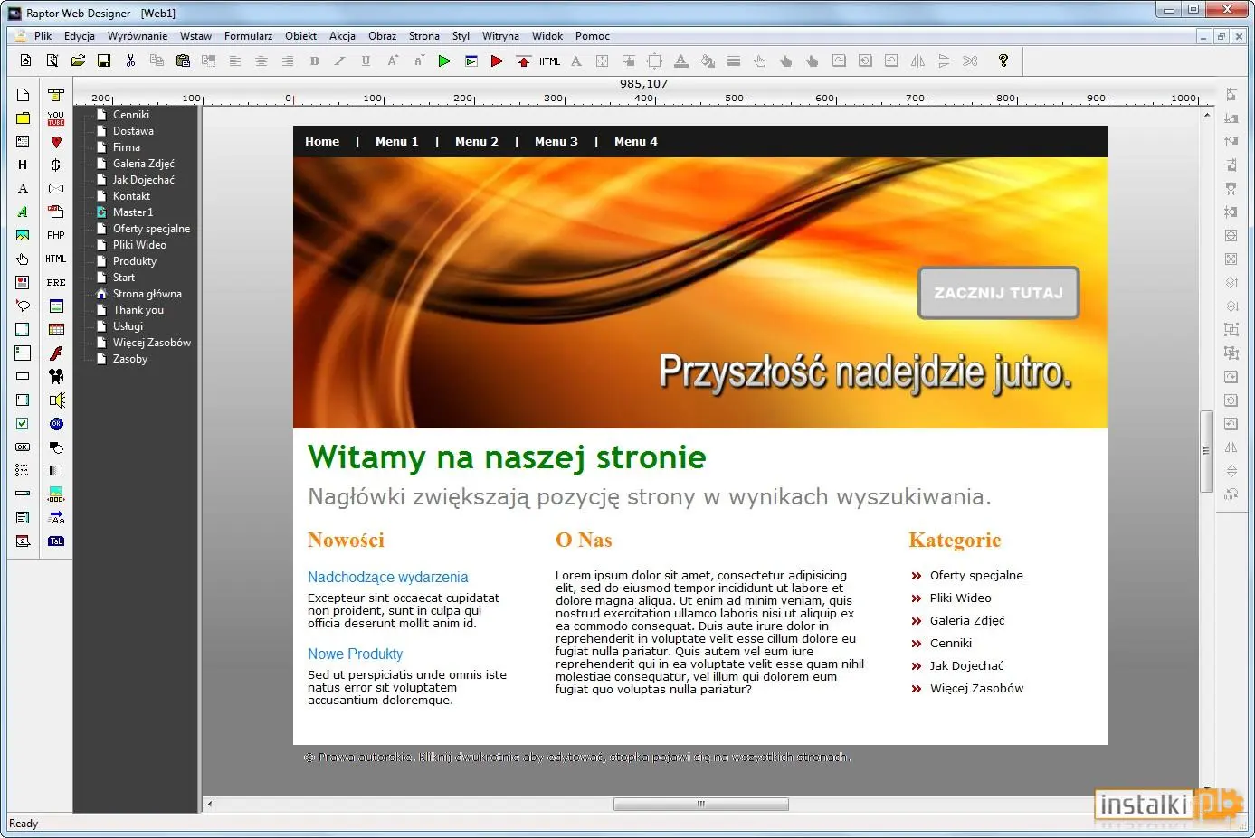Select the Więcej Zasobów page in tree
The image size is (1255, 838).
click(152, 343)
